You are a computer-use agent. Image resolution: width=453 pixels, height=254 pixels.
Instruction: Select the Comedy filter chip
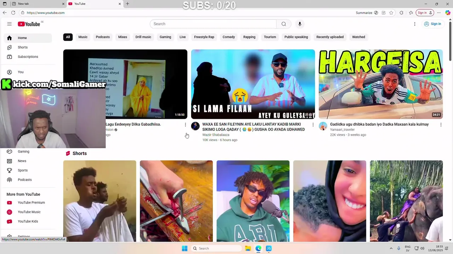click(229, 37)
